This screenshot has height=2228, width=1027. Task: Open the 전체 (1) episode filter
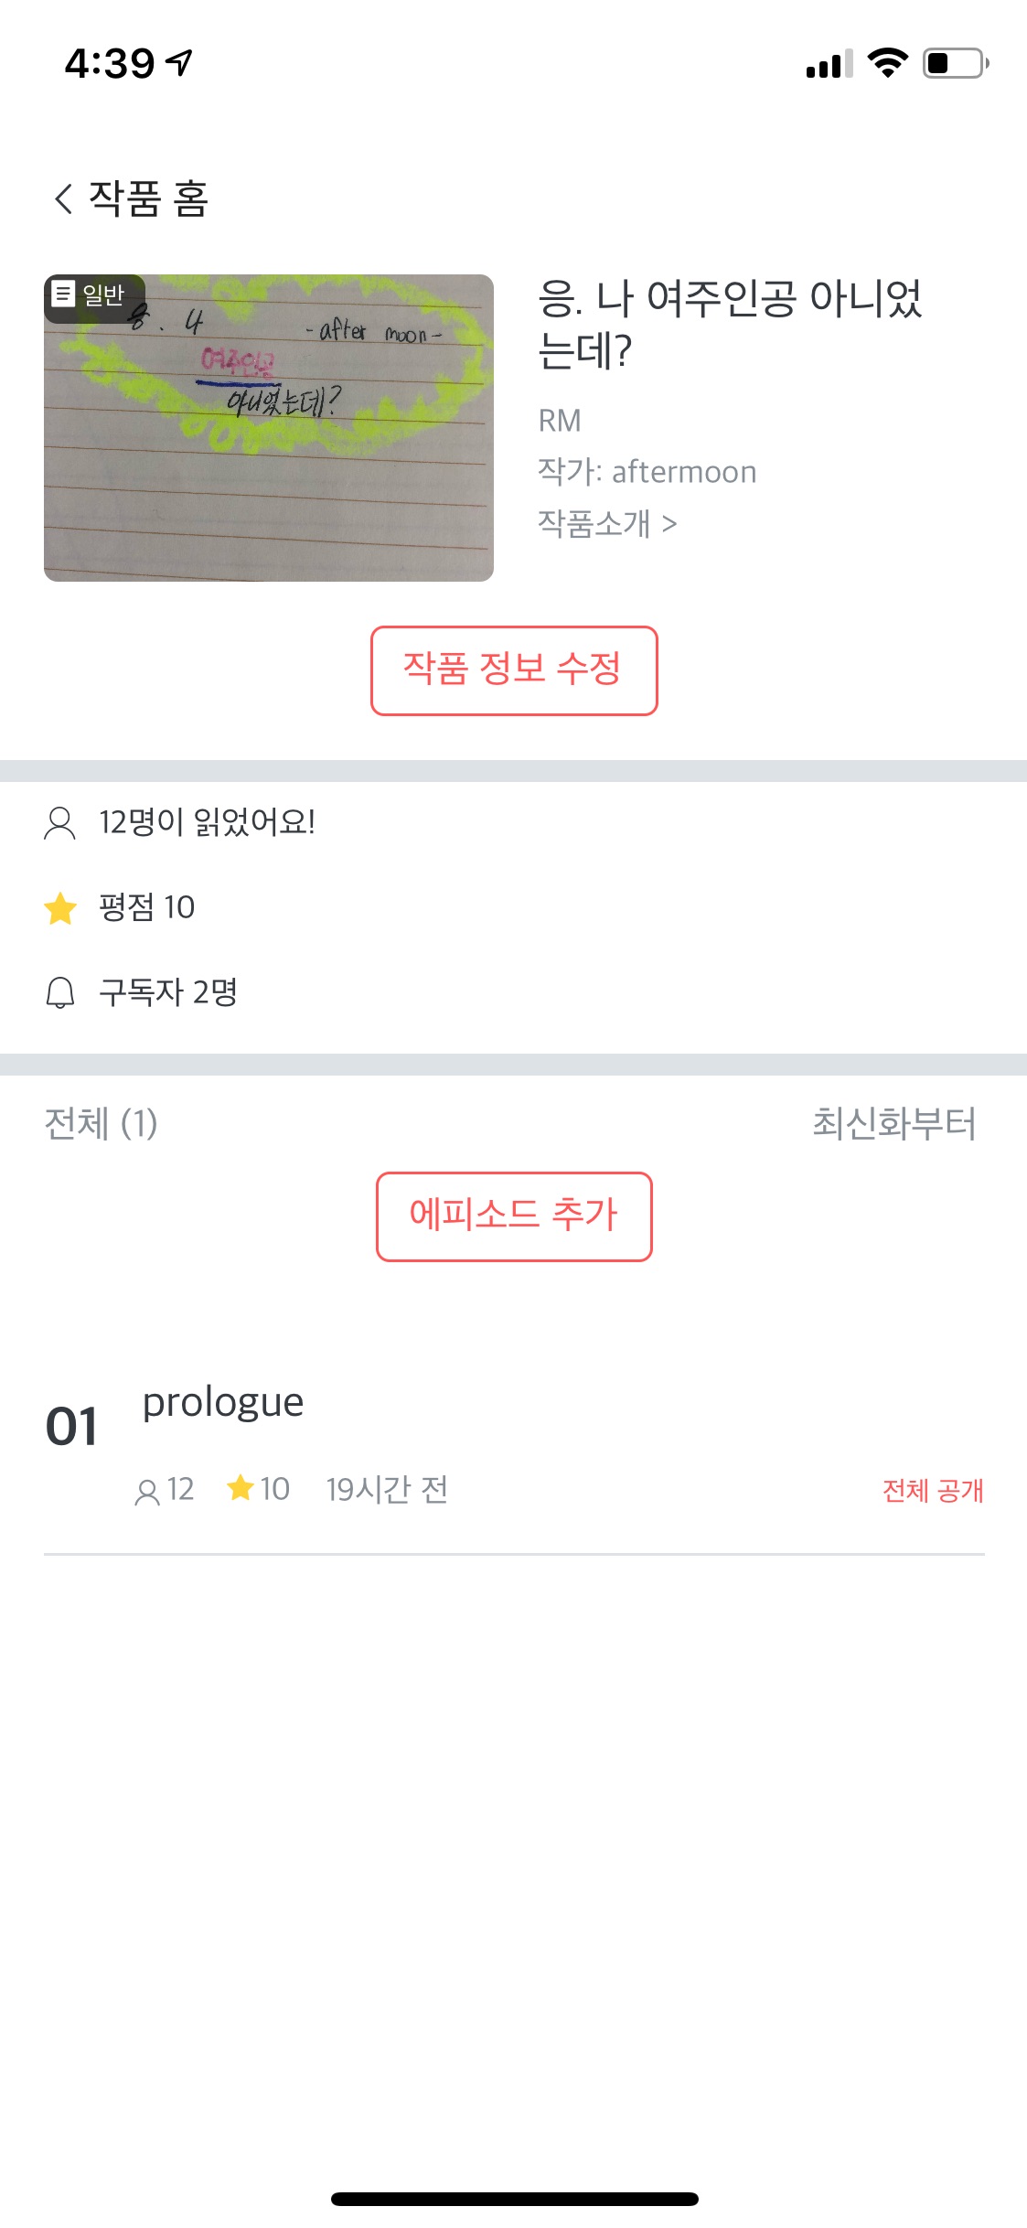point(101,1123)
